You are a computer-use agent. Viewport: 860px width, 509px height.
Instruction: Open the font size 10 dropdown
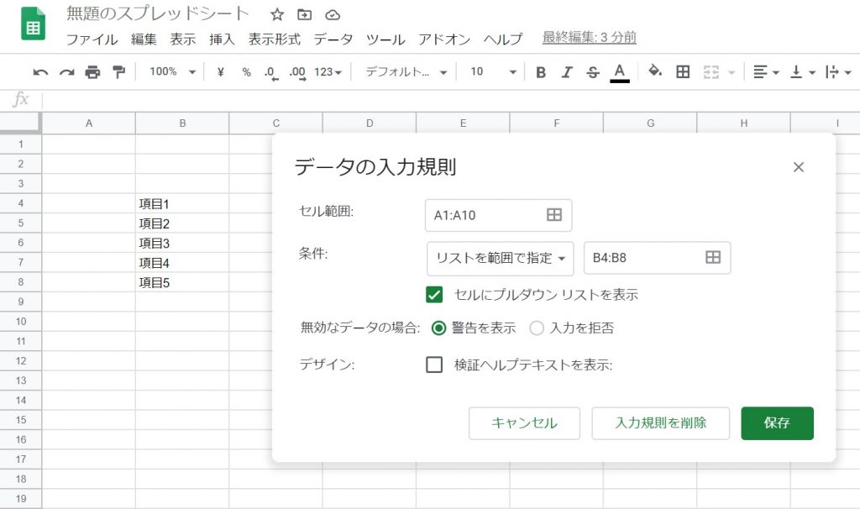pyautogui.click(x=493, y=72)
